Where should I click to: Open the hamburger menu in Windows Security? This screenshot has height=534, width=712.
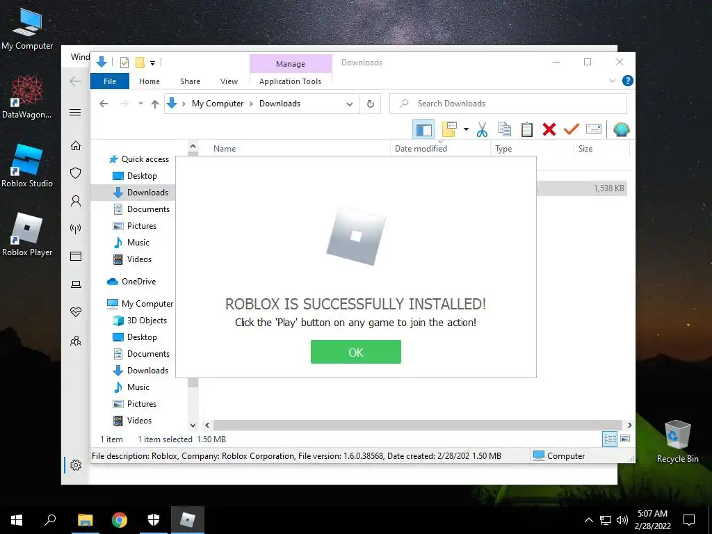pyautogui.click(x=75, y=112)
